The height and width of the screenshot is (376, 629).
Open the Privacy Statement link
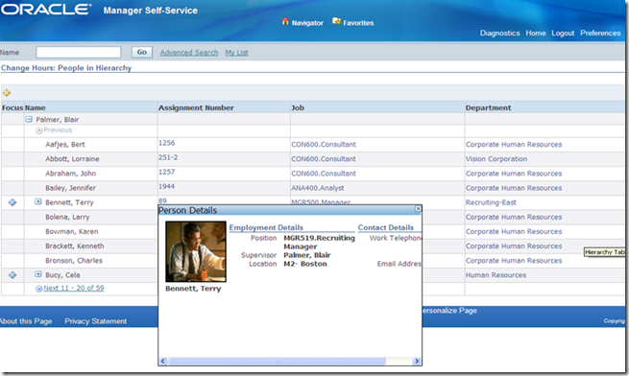pyautogui.click(x=95, y=321)
